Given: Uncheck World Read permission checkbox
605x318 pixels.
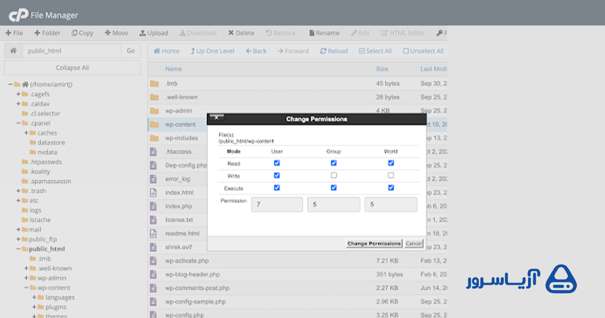Looking at the screenshot, I should click(x=391, y=163).
